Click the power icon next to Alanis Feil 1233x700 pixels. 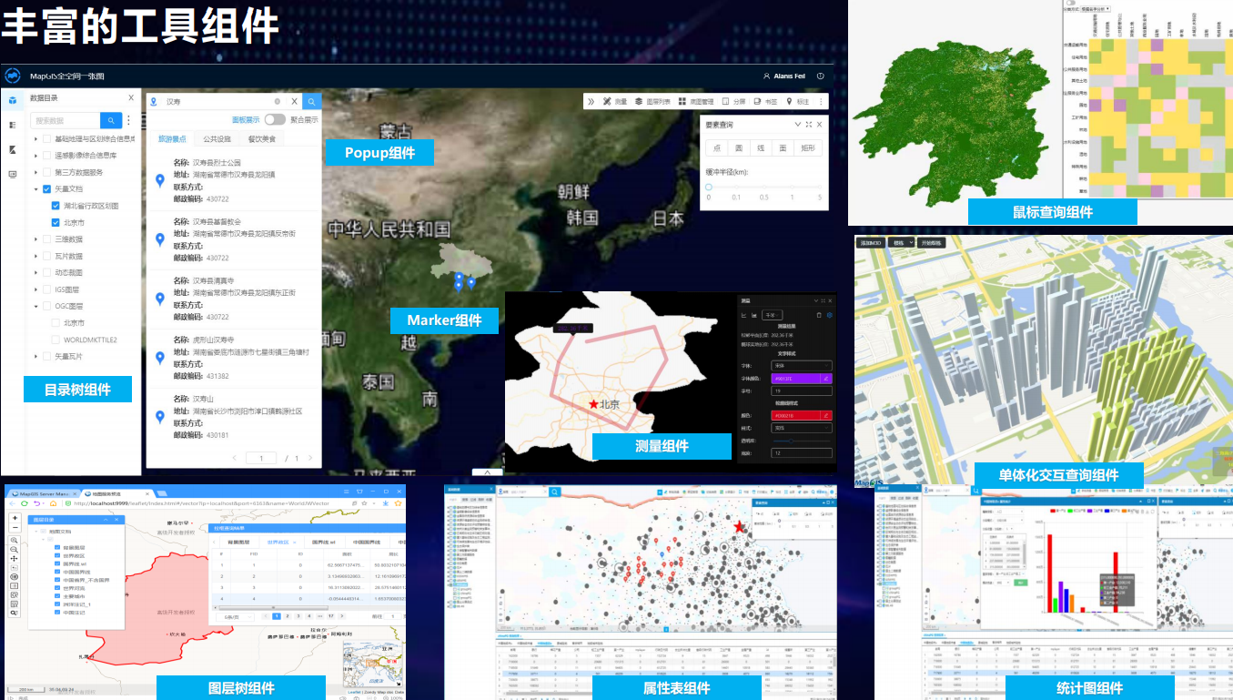pos(821,76)
